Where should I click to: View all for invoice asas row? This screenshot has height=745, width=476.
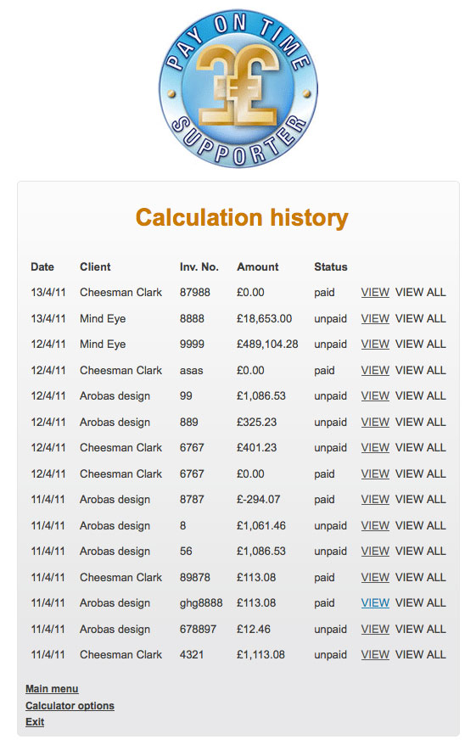pos(420,370)
